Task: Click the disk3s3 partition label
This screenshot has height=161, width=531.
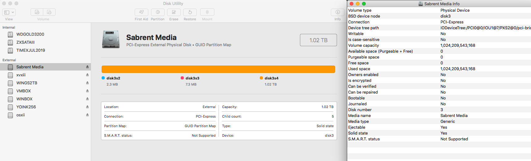Action: click(192, 78)
